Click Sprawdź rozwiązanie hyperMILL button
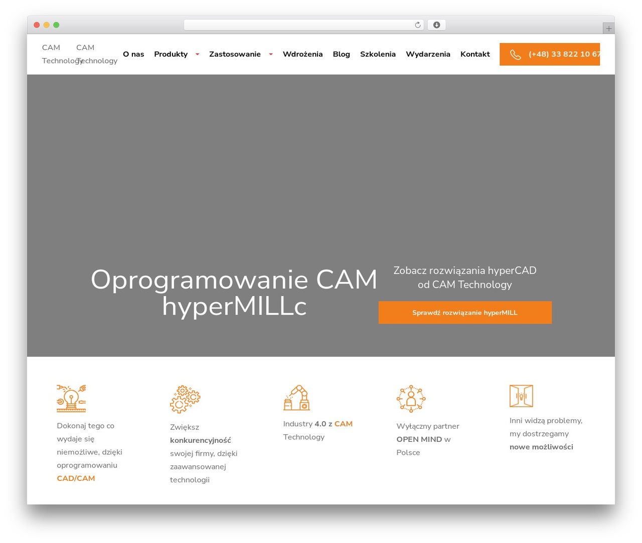Screen dimensions: 642x543 point(465,313)
